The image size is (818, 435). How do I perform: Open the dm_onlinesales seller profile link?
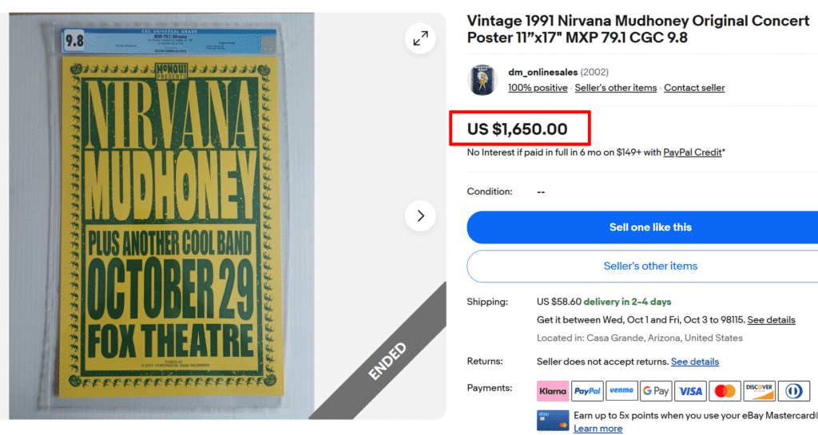coord(542,73)
